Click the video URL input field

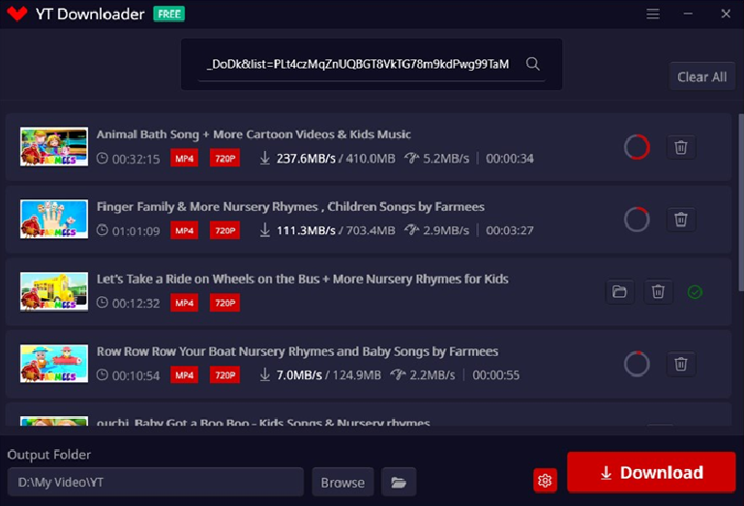(358, 64)
